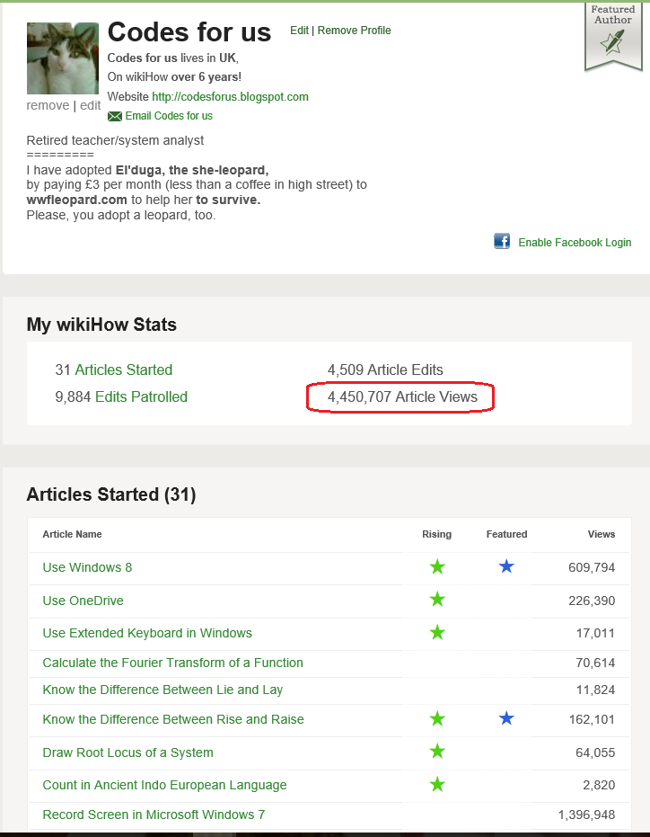Click Enable Facebook Login
The image size is (650, 837).
pyautogui.click(x=575, y=243)
